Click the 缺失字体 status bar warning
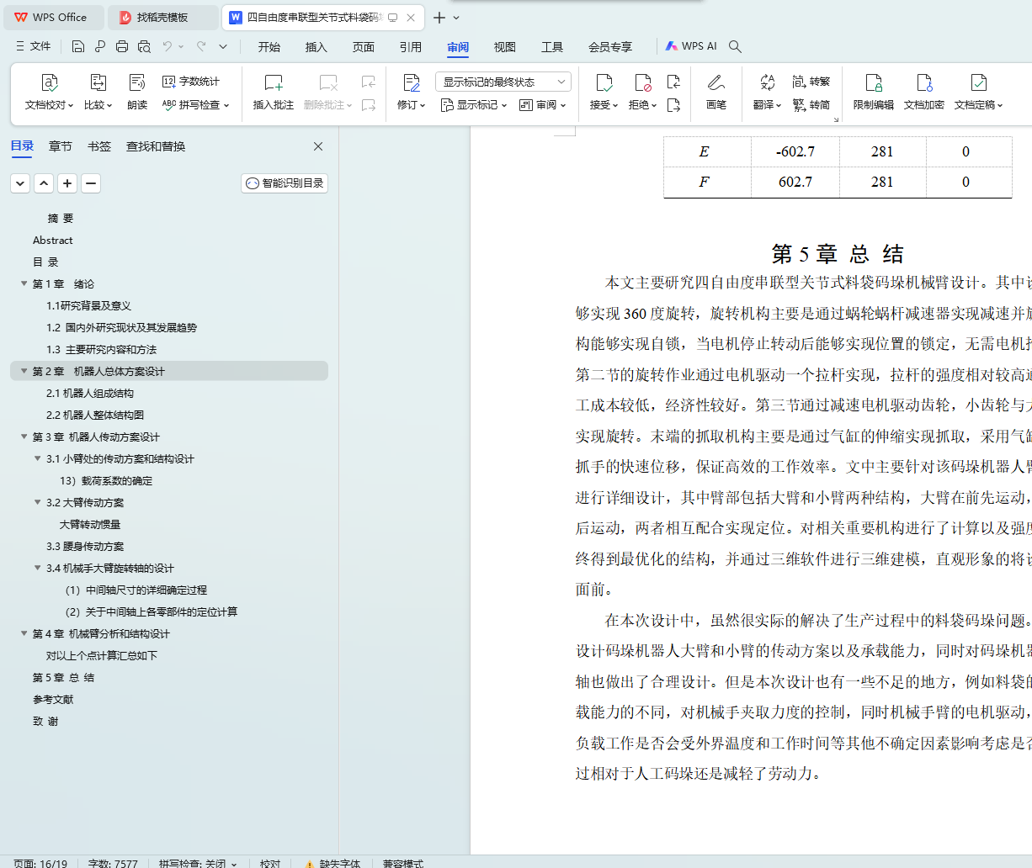 (x=332, y=863)
